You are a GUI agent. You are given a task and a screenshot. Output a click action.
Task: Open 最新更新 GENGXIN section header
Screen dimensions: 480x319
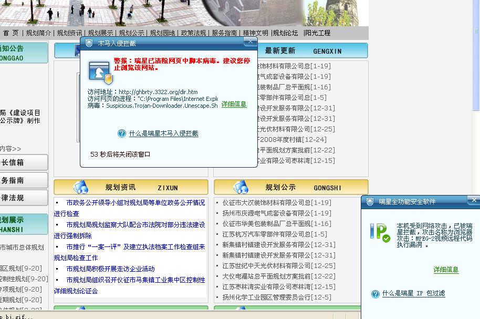(x=312, y=50)
